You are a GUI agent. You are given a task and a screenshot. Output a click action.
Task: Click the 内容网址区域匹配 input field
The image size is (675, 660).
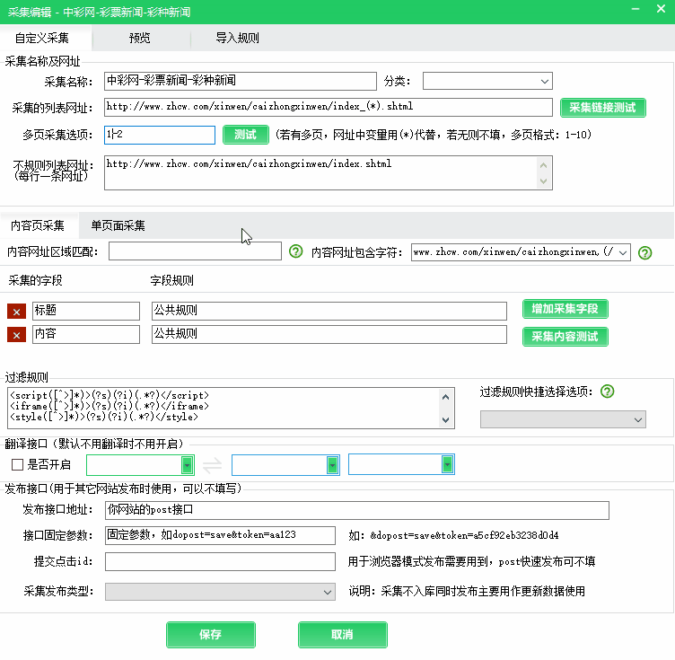(195, 251)
